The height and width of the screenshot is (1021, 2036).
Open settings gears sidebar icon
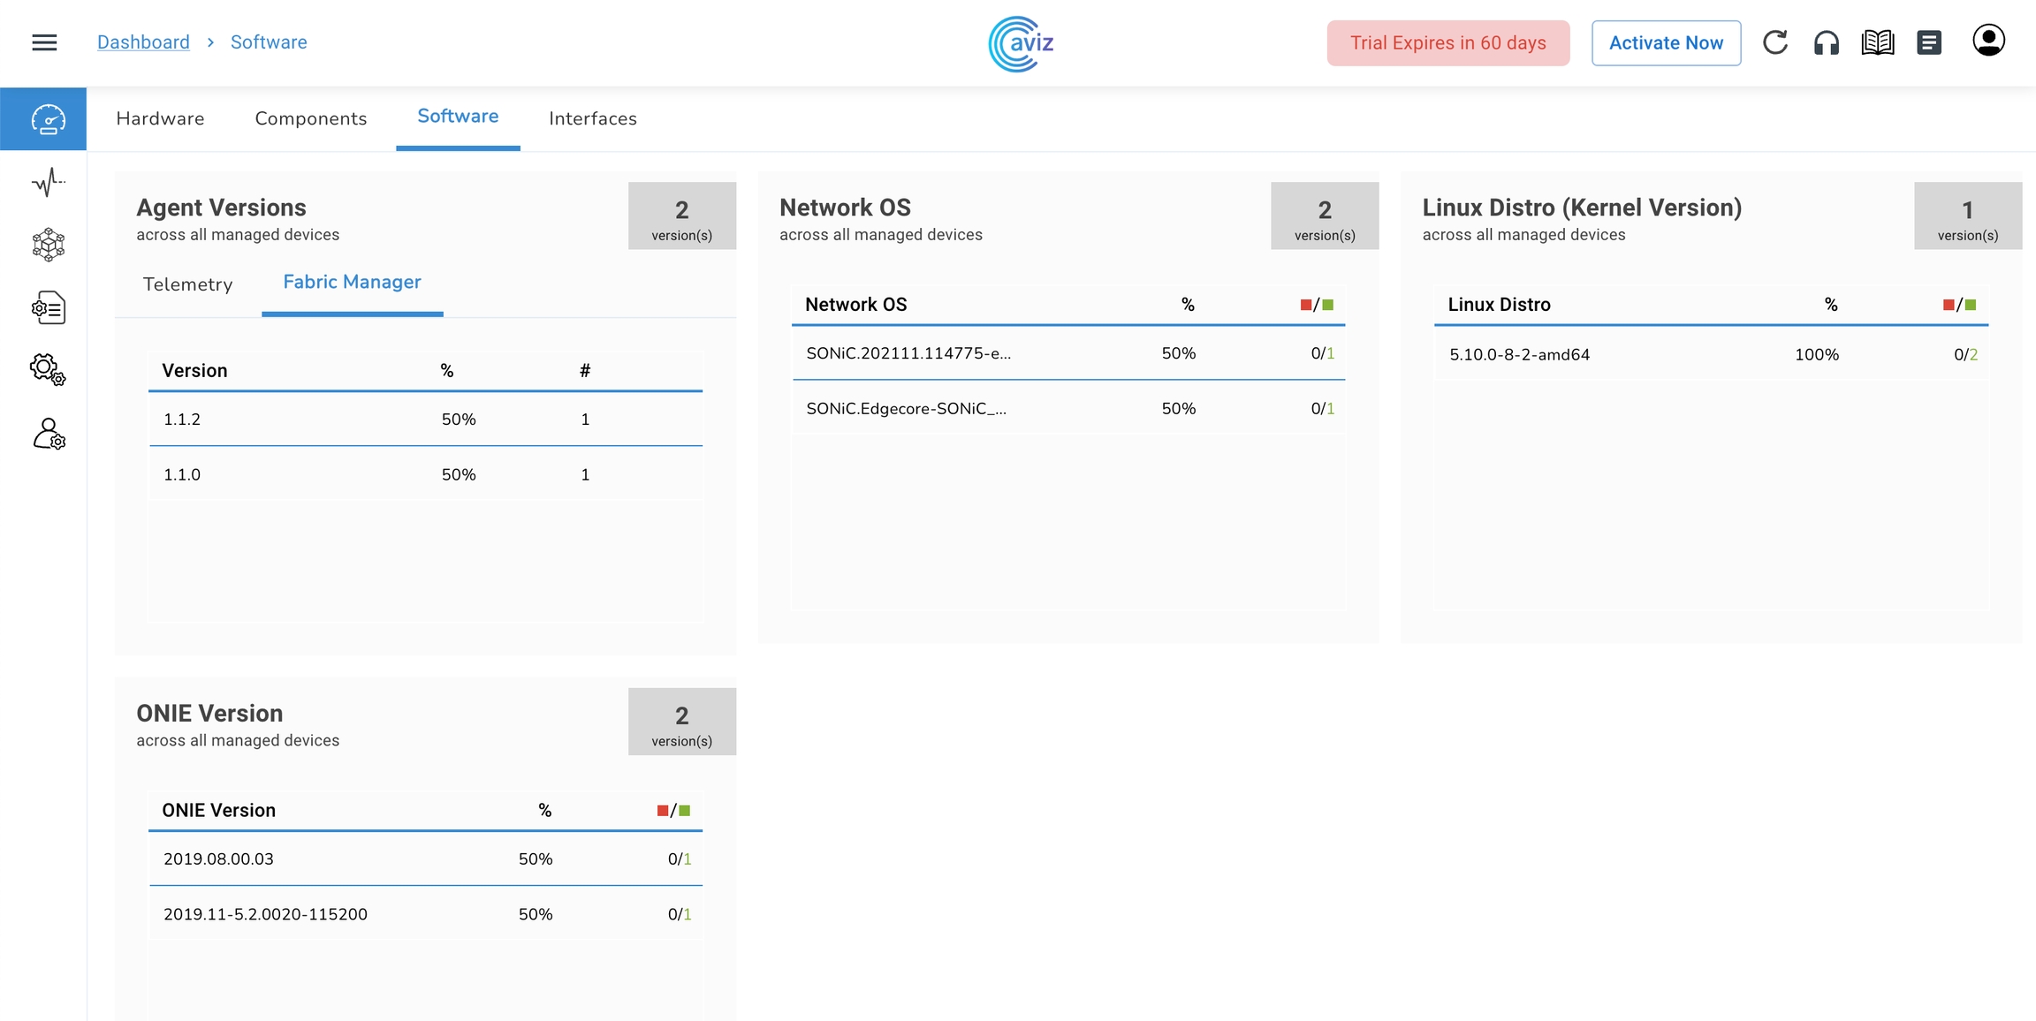(48, 369)
